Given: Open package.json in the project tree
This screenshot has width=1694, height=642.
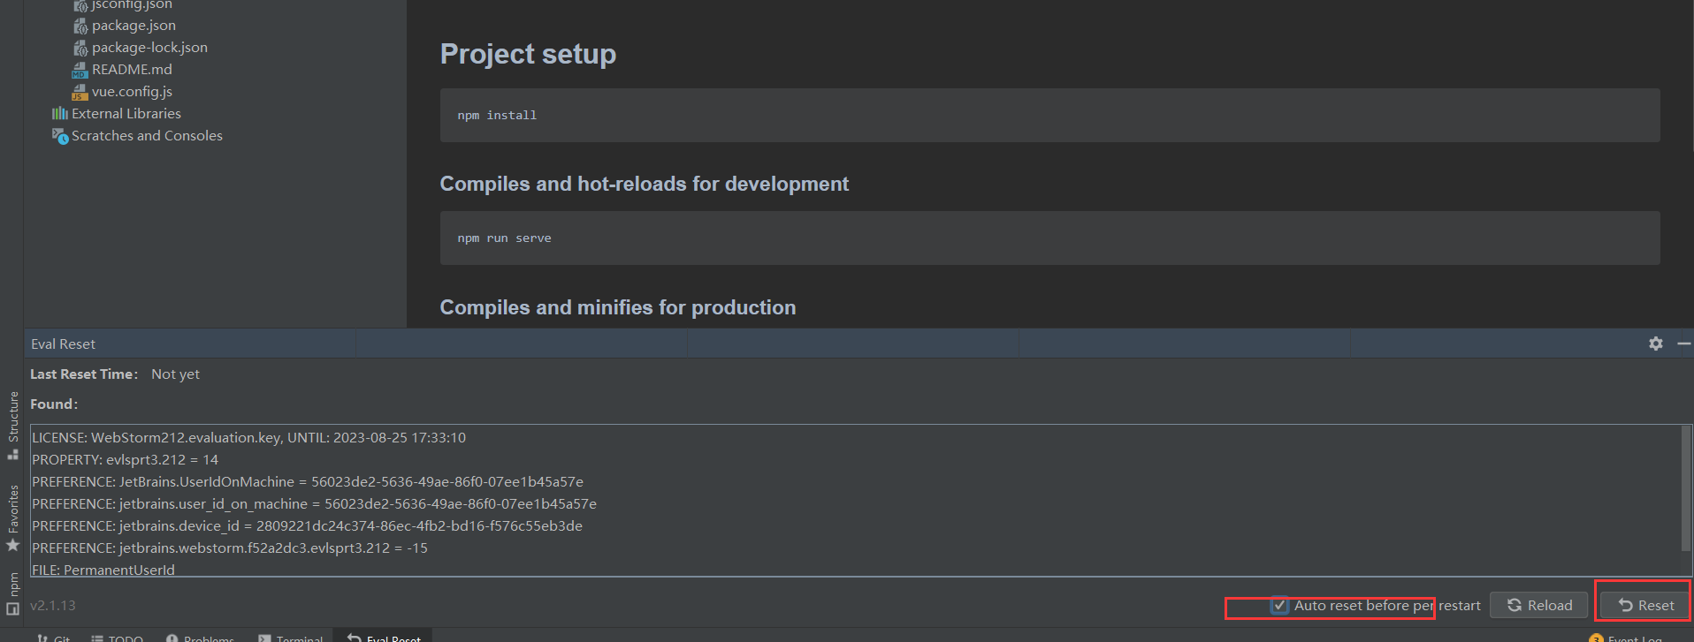Looking at the screenshot, I should [x=134, y=25].
